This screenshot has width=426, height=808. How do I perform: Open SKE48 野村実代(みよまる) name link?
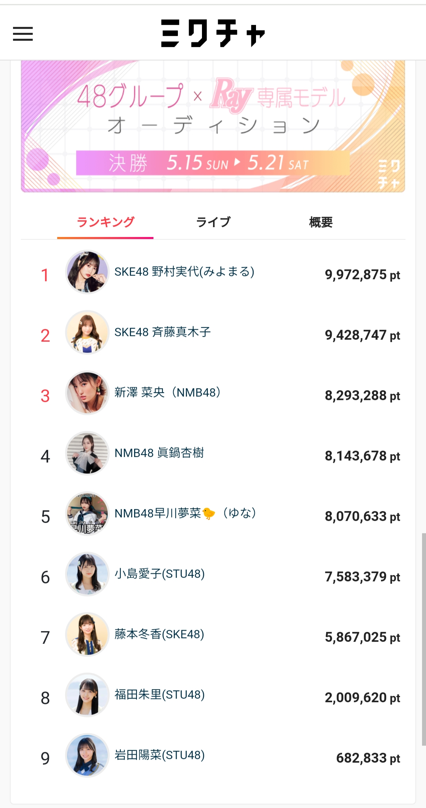pos(184,272)
